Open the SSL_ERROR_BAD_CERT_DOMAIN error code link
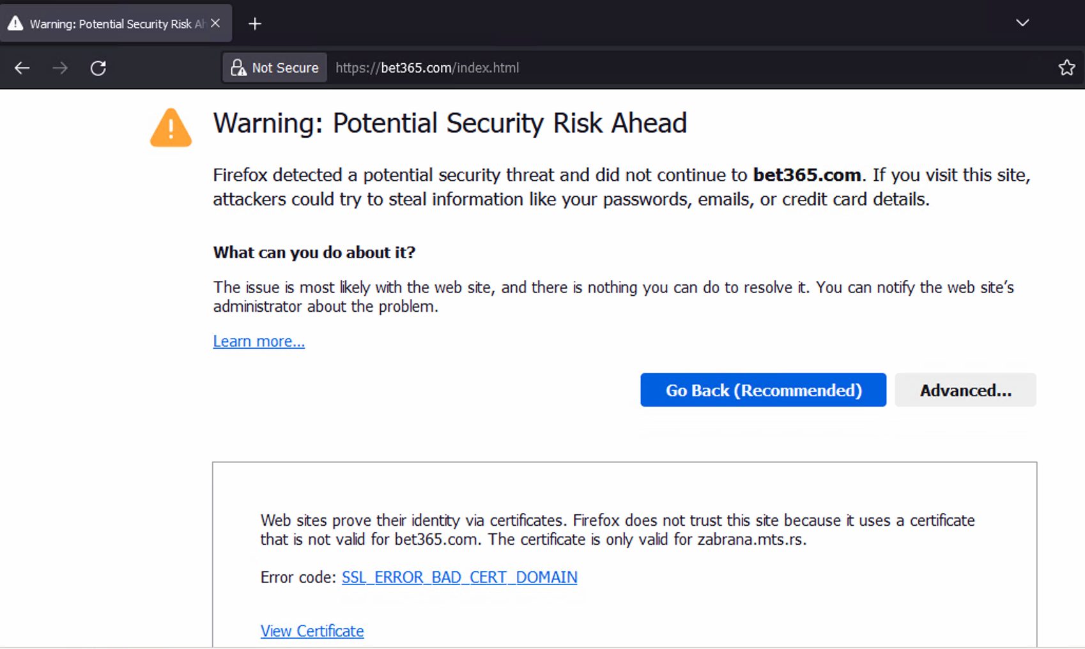The width and height of the screenshot is (1085, 649). click(x=459, y=577)
